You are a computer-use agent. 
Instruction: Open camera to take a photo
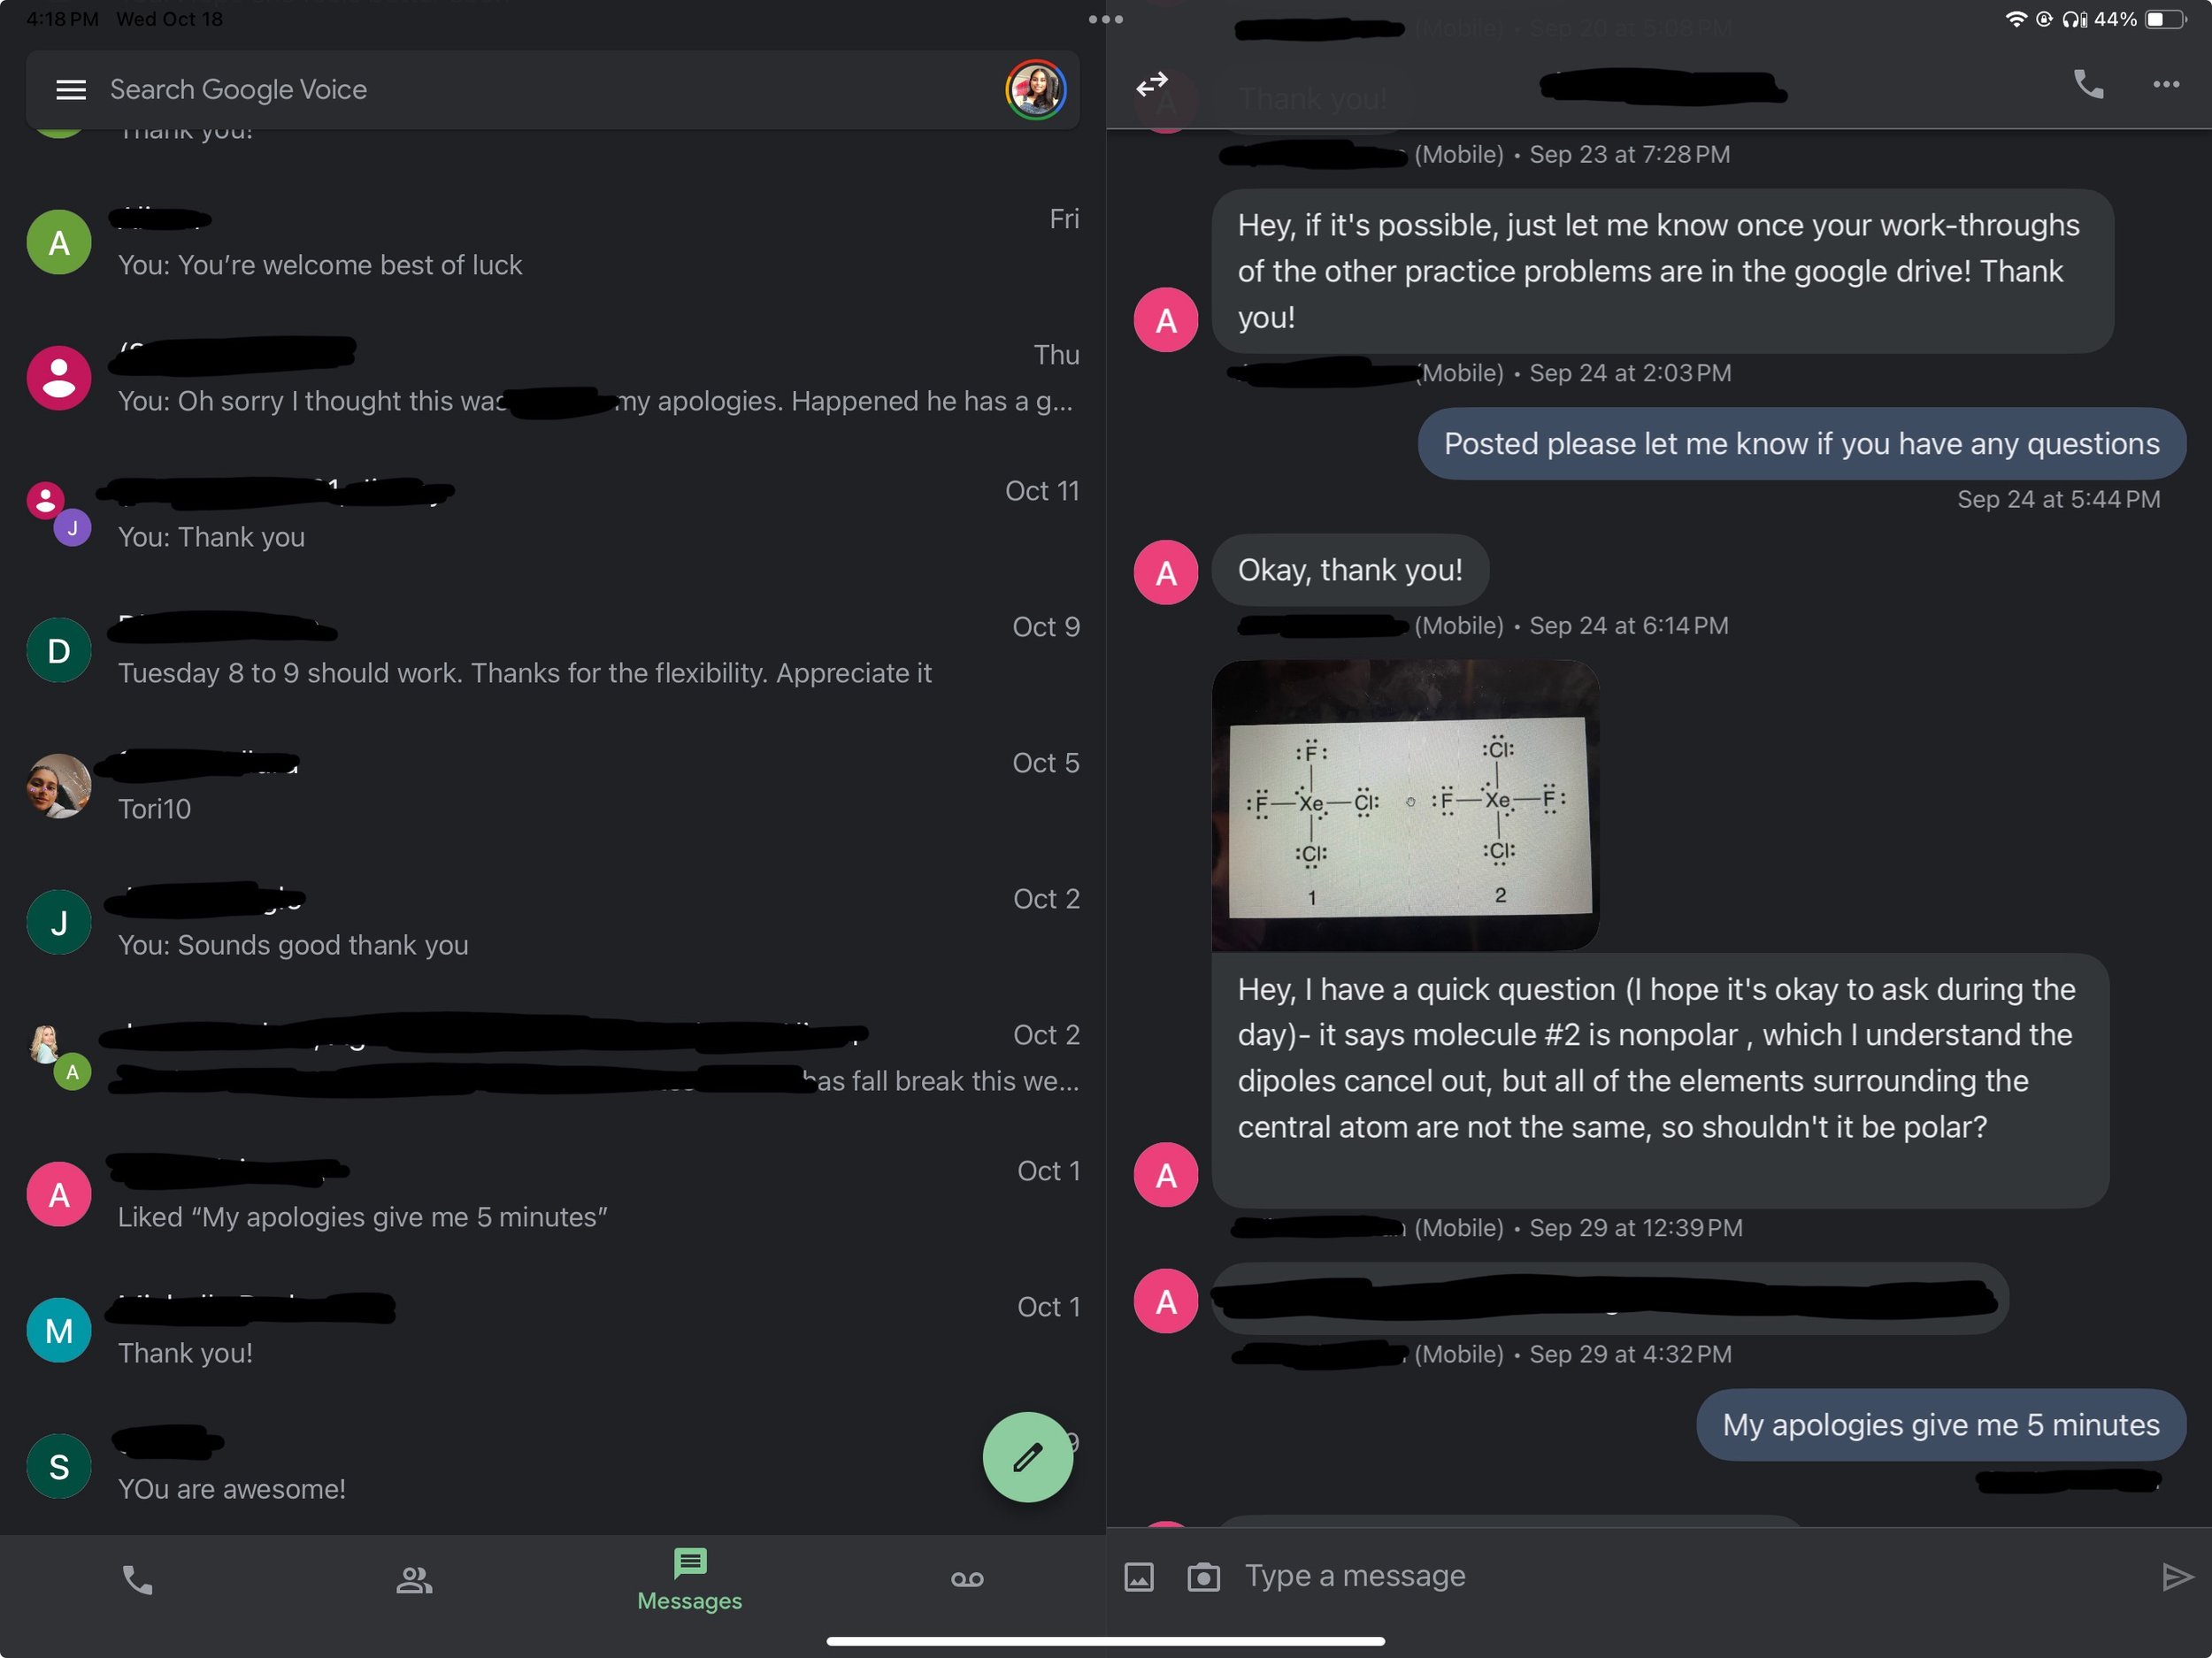click(1203, 1577)
